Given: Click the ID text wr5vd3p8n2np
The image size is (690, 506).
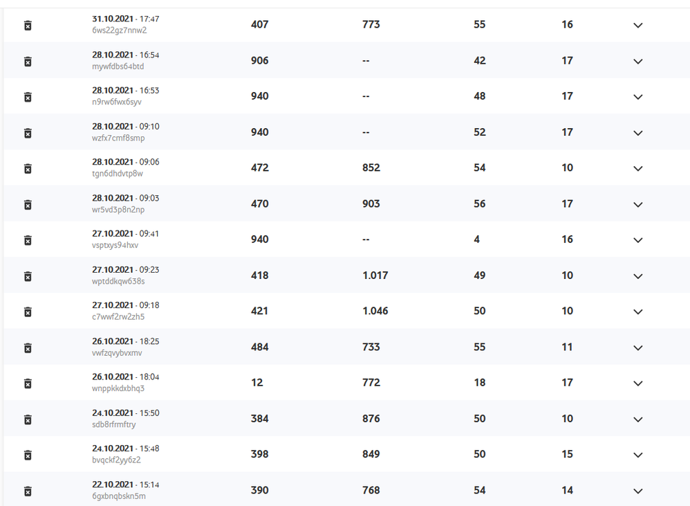Looking at the screenshot, I should tap(118, 210).
